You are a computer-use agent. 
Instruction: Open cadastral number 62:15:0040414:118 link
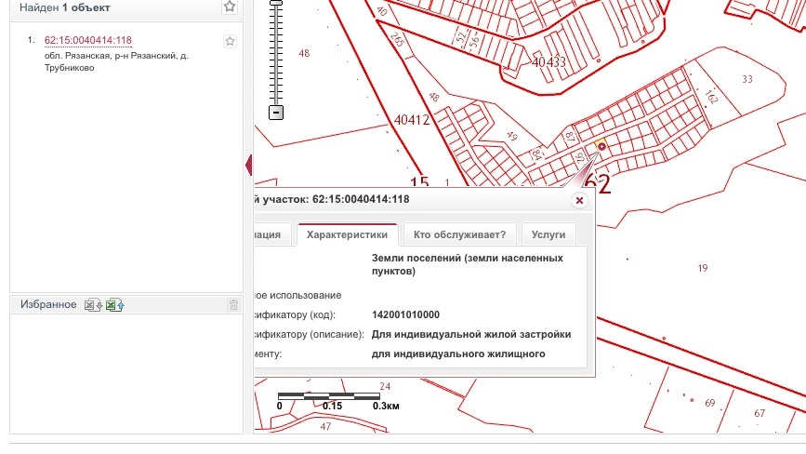87,41
